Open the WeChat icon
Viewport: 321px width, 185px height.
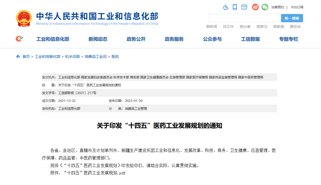[265, 7]
